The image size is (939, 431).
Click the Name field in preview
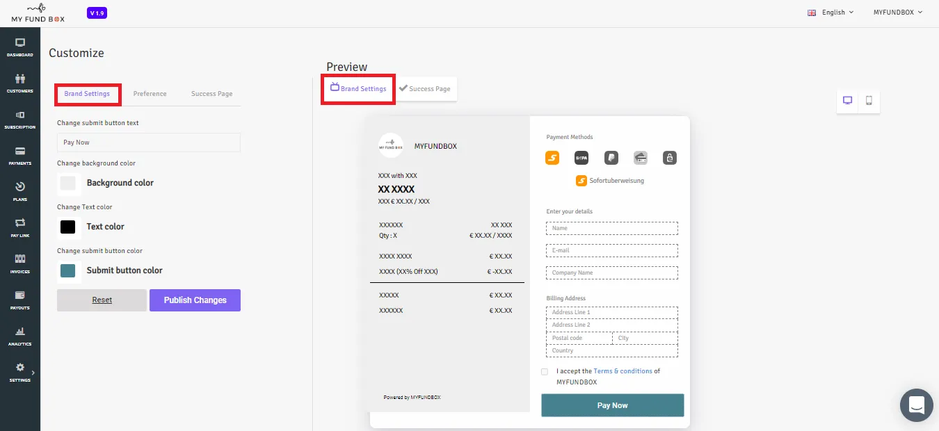click(x=612, y=228)
